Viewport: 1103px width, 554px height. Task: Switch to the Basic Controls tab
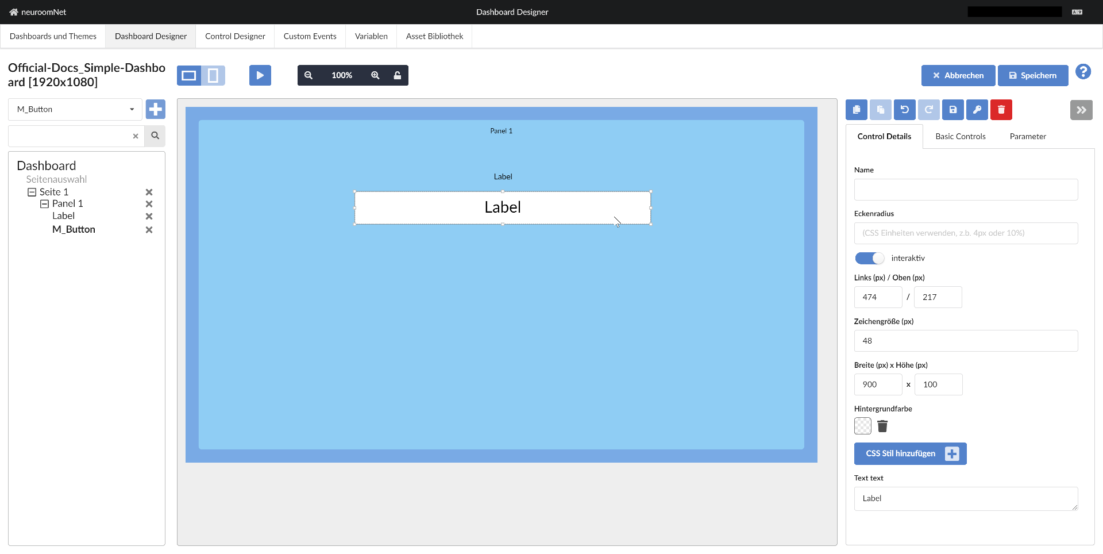(x=960, y=136)
